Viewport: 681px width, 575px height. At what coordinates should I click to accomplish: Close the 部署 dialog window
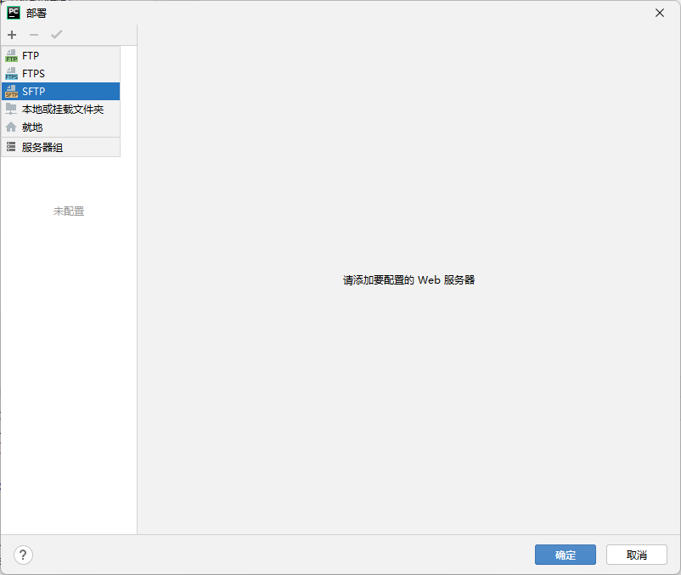(x=660, y=13)
